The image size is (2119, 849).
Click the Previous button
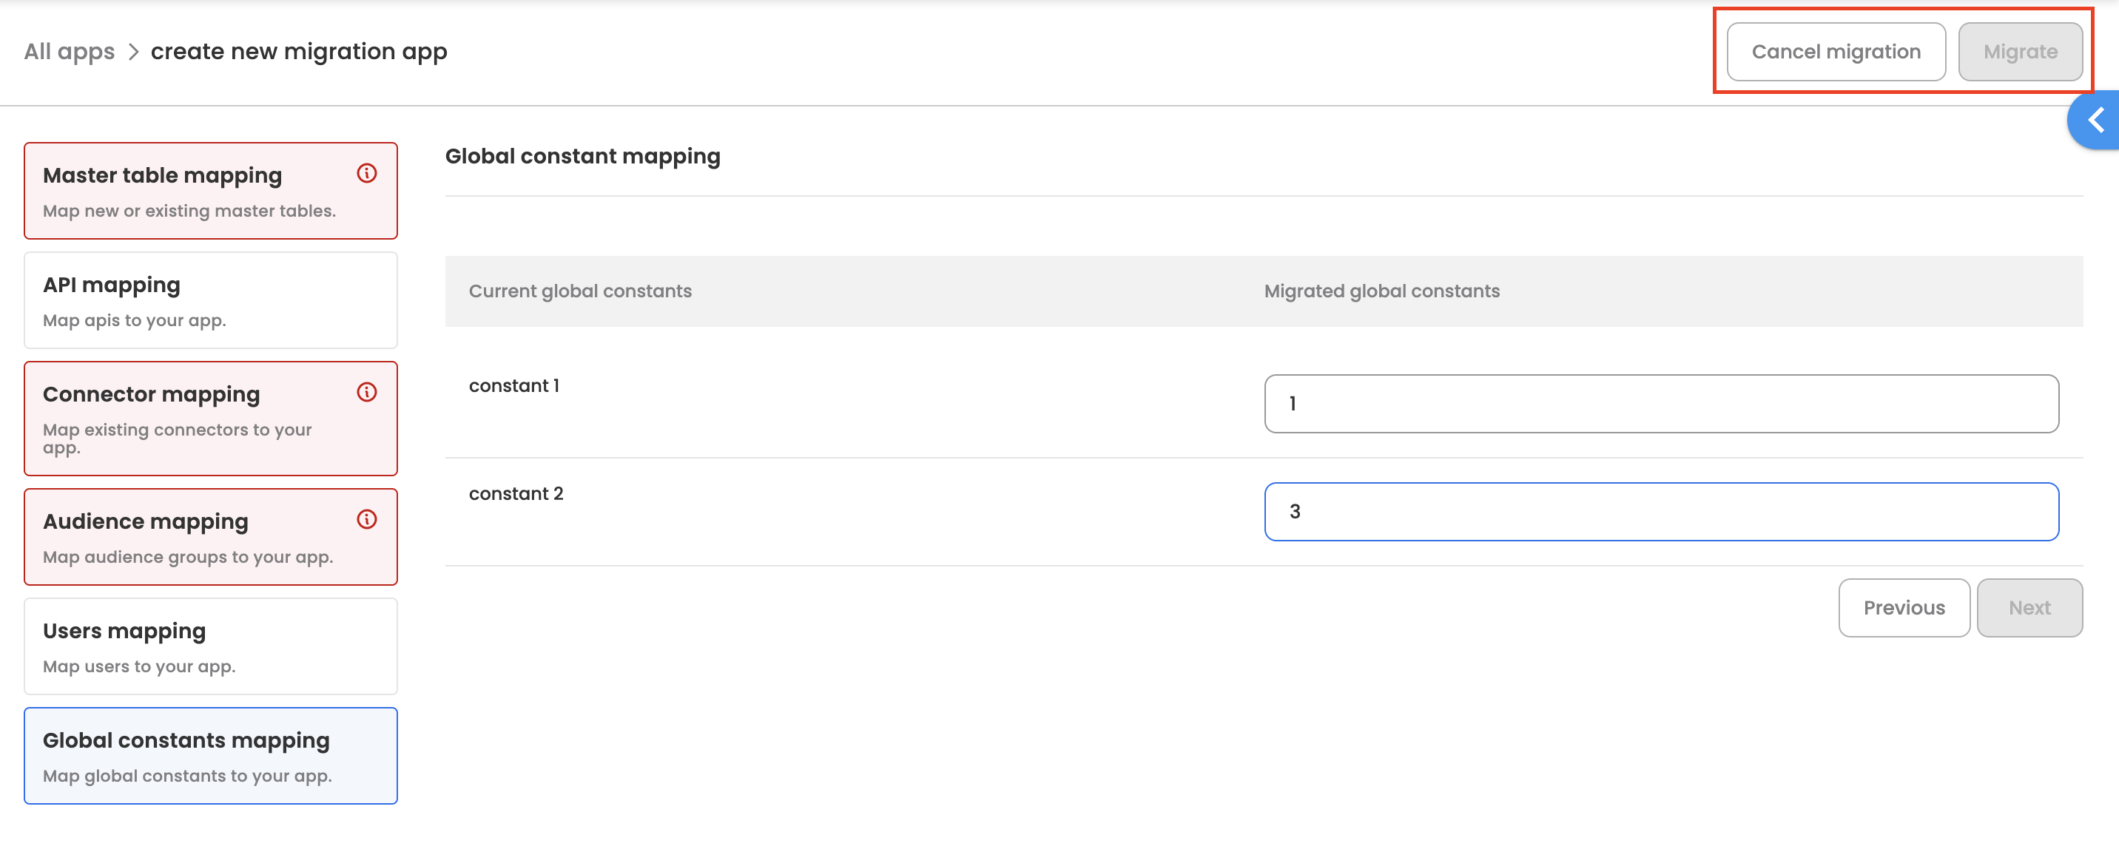1904,608
